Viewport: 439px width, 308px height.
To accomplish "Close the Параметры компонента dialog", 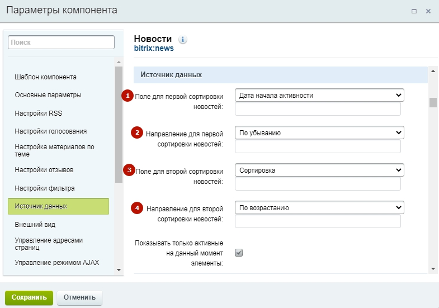I will click(x=428, y=11).
